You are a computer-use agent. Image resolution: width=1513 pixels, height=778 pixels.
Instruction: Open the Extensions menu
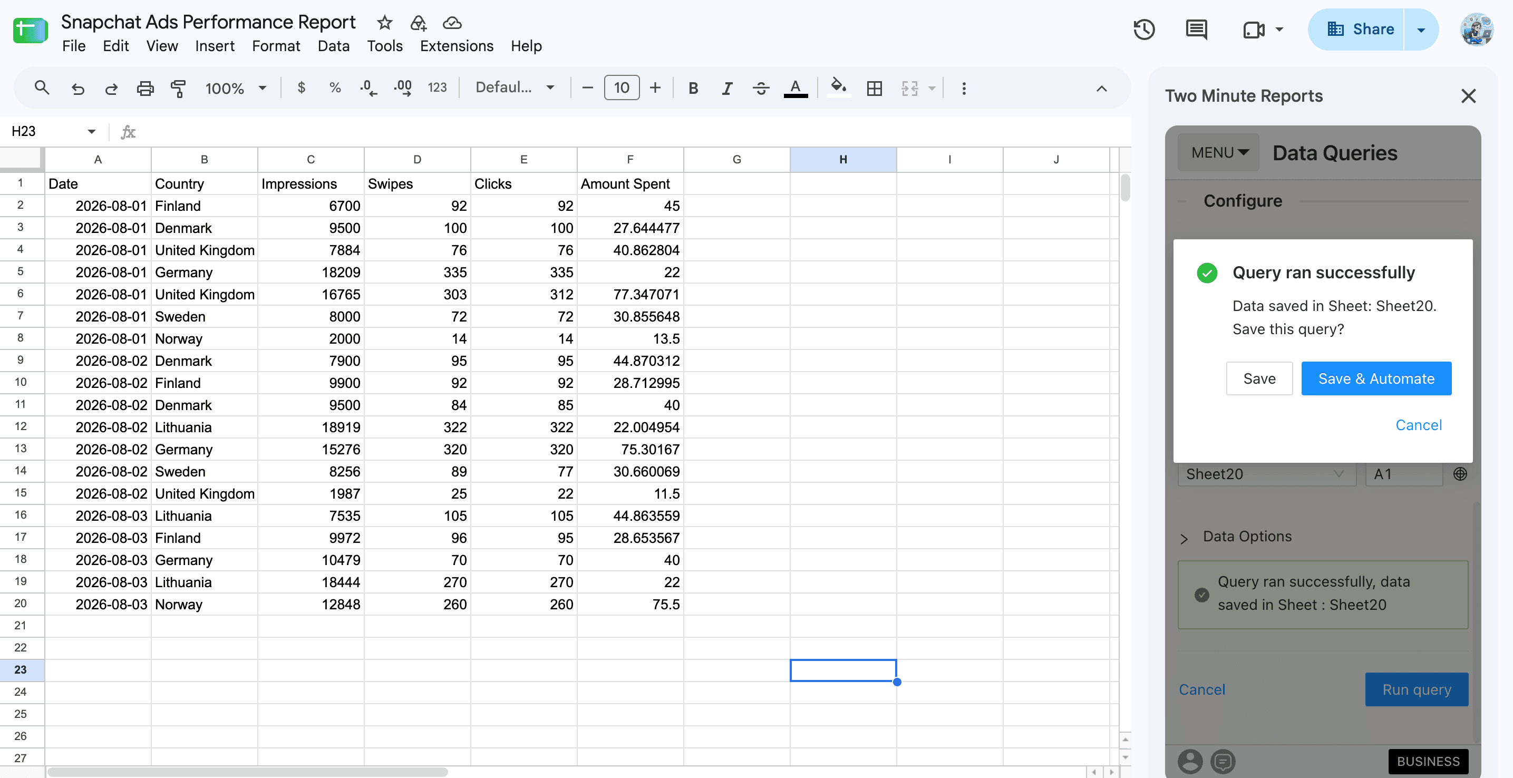457,46
